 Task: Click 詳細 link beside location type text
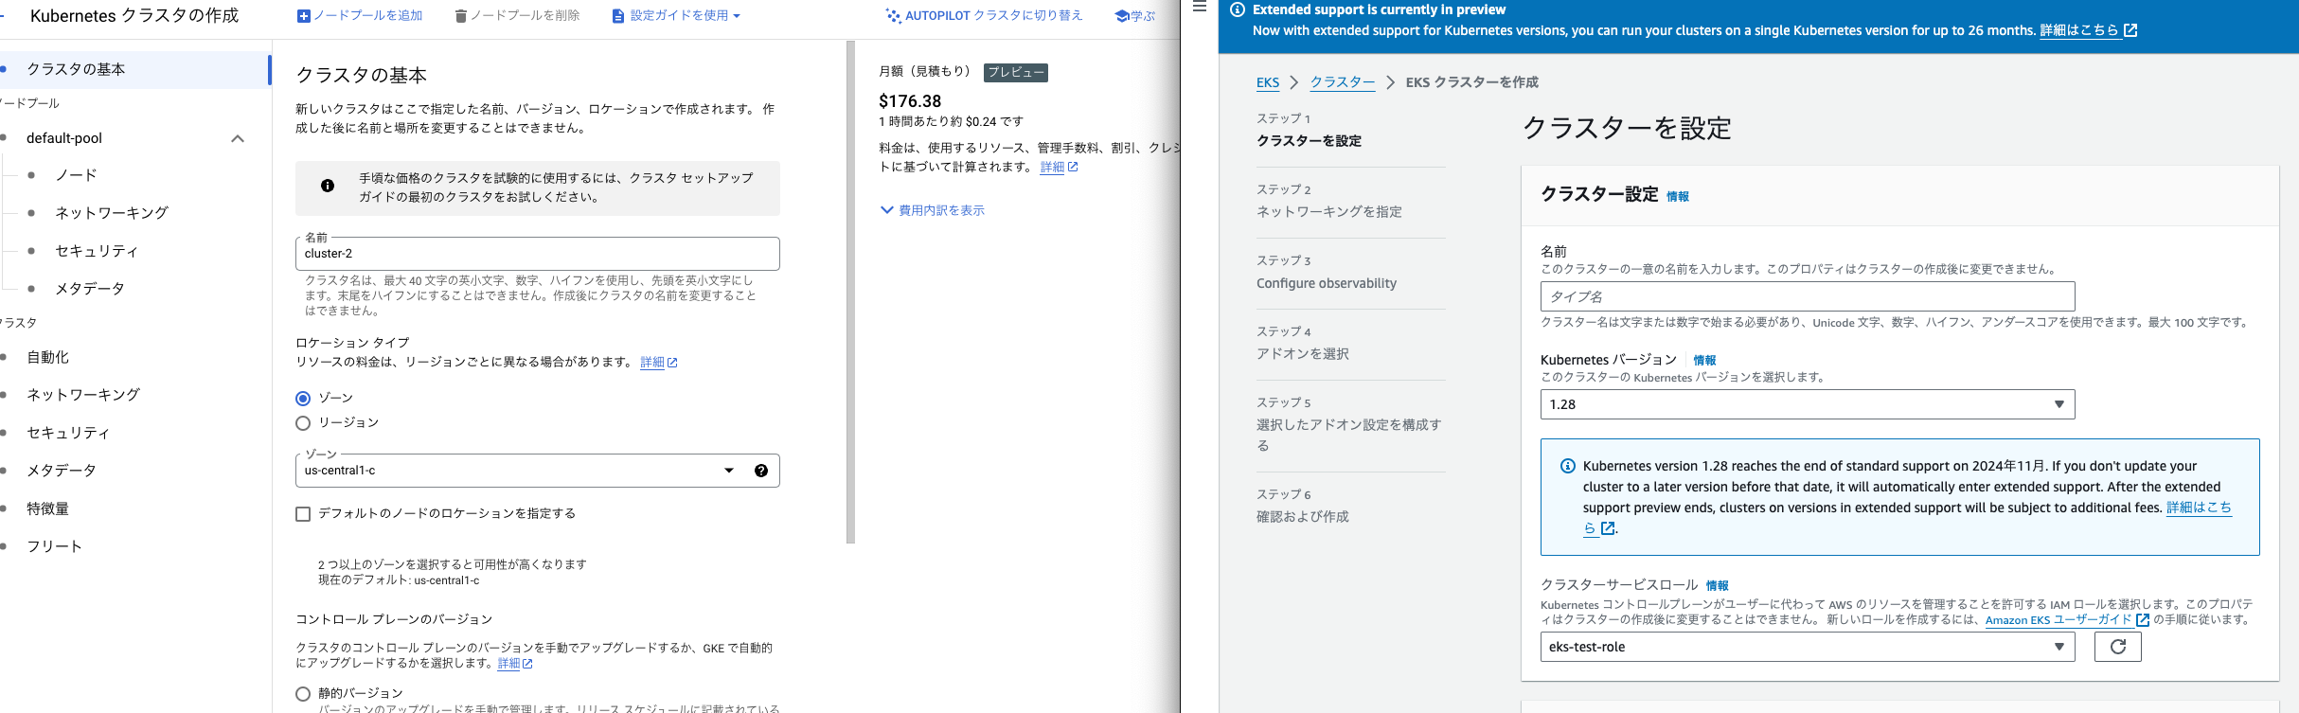click(652, 363)
